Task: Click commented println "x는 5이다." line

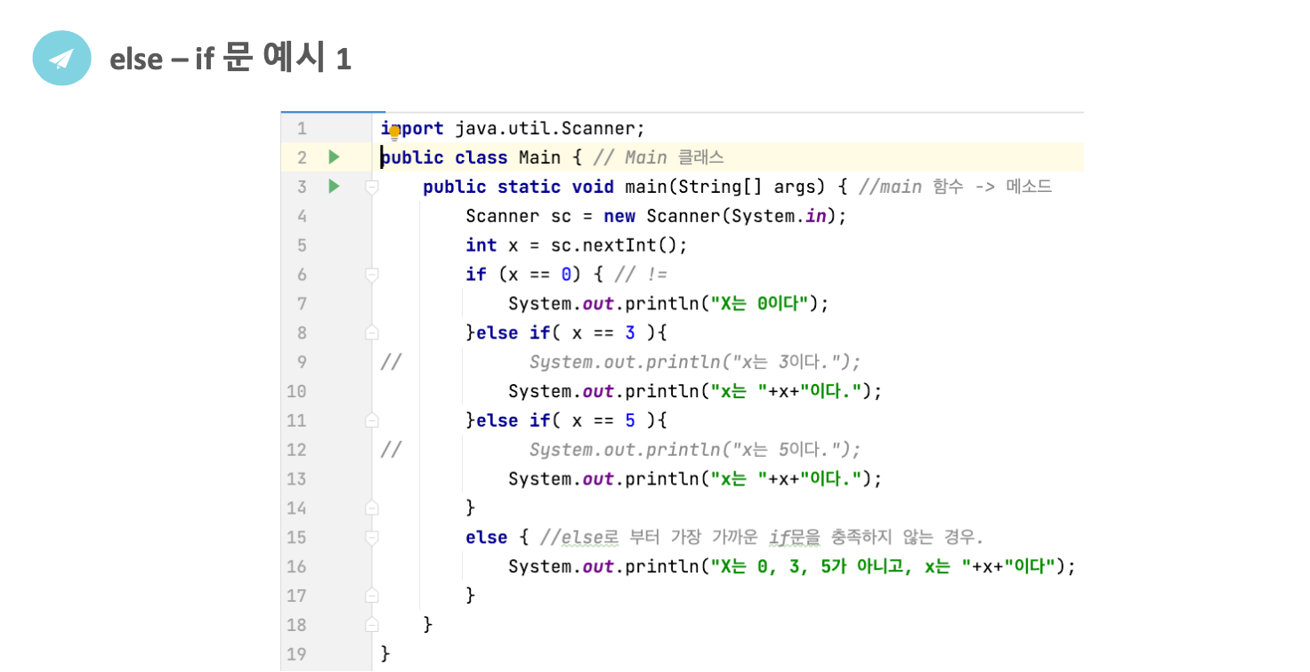Action: [695, 450]
